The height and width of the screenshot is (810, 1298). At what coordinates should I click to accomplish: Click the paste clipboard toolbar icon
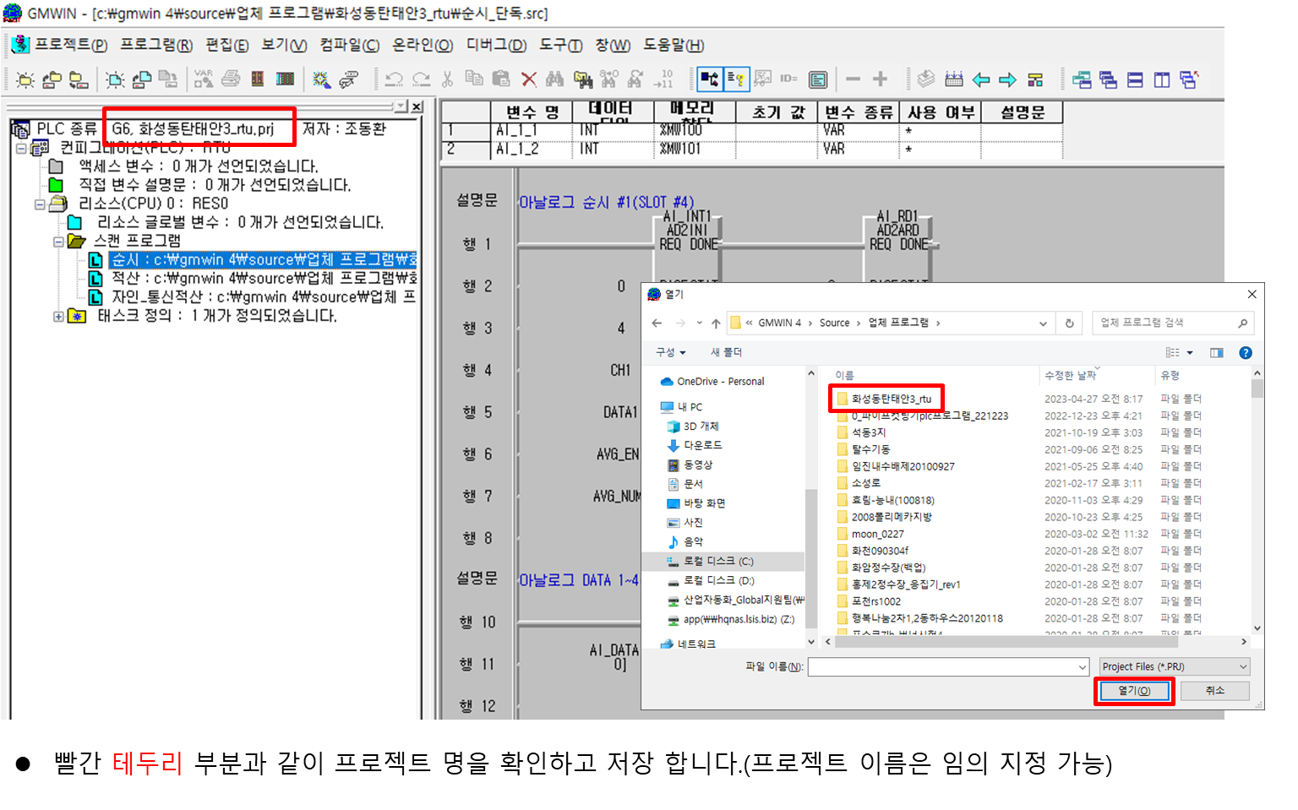501,79
